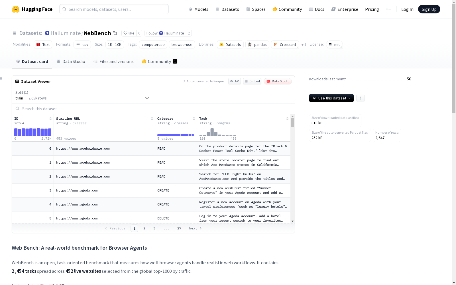The image size is (456, 285).
Task: Copy the WebBench dataset name
Action: point(115,33)
